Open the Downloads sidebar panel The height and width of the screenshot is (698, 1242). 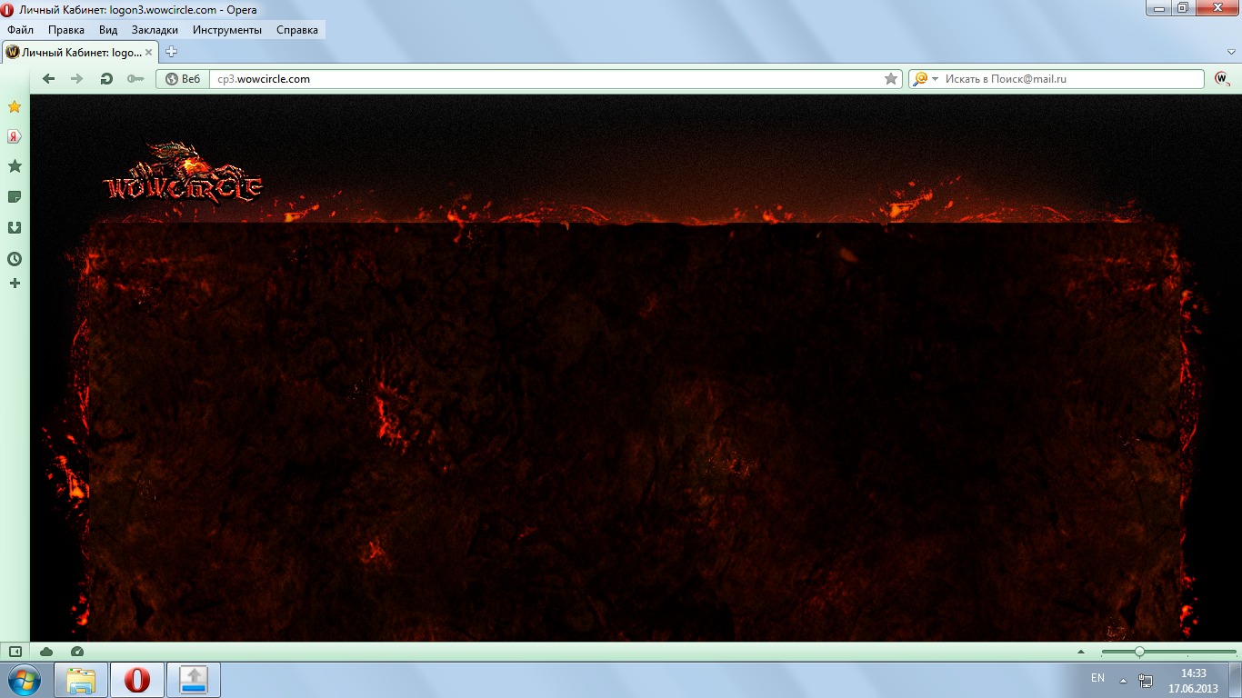[x=15, y=228]
